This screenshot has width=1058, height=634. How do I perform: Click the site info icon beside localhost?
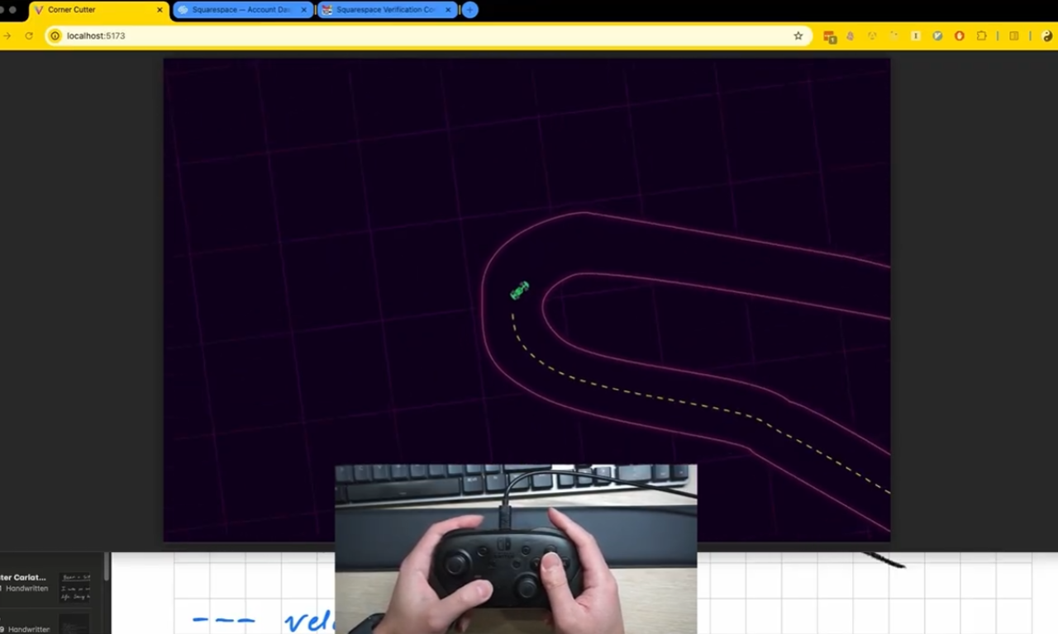(55, 36)
